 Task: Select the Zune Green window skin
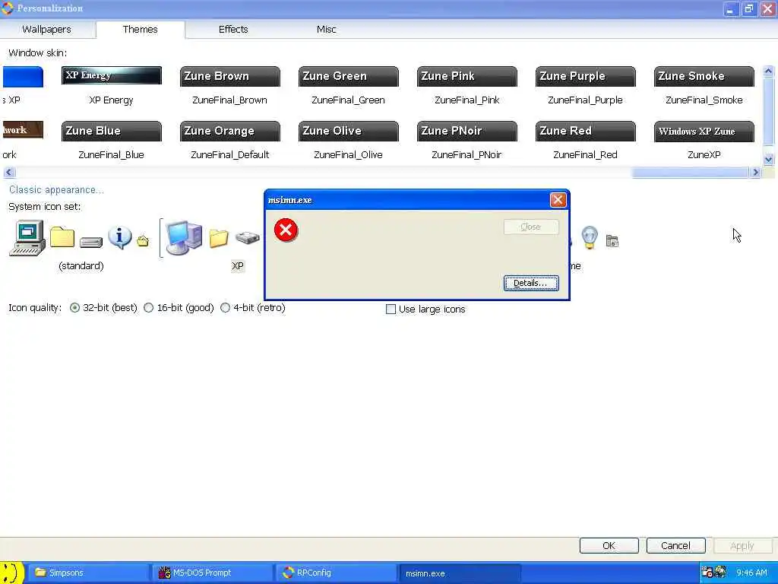pos(348,77)
